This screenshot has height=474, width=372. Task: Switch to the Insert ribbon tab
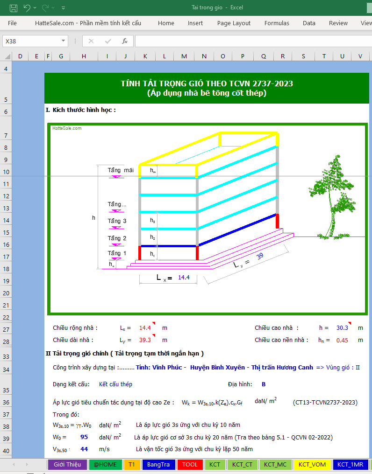(x=195, y=23)
